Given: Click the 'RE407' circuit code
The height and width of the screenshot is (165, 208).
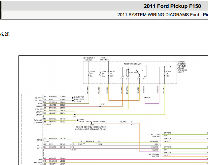Looking at the screenshot, I should 62,122.
